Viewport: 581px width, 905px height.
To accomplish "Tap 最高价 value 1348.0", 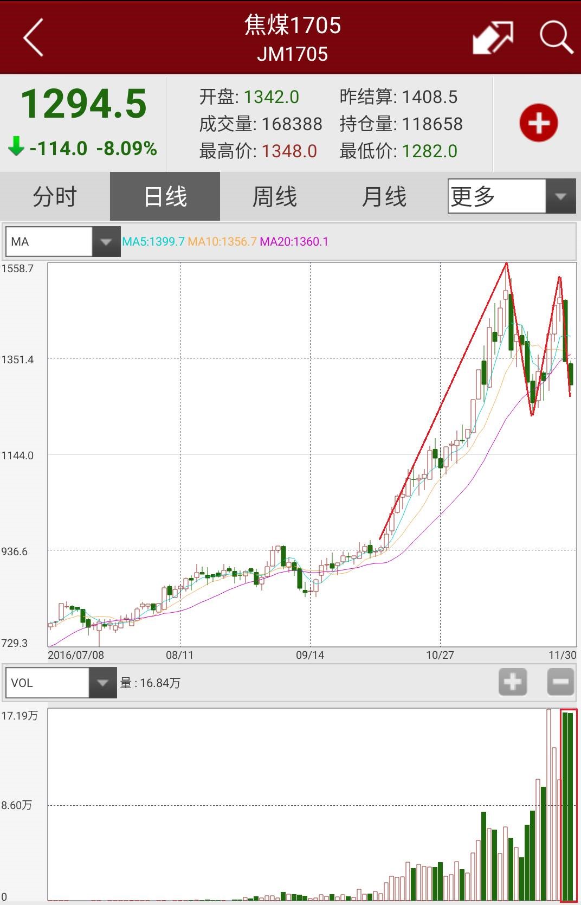I will point(289,151).
